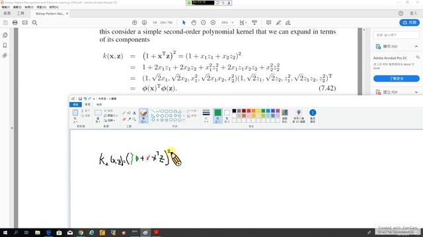Open Edit colors rainbow button in Paint
This screenshot has width=423, height=237.
pyautogui.click(x=285, y=116)
